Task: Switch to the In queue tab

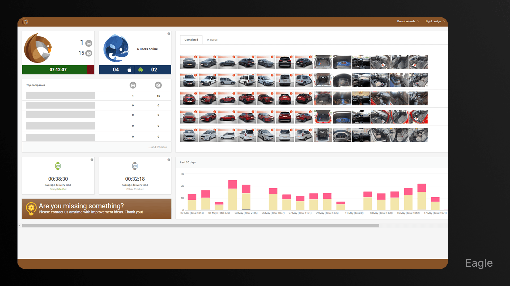Action: (212, 40)
